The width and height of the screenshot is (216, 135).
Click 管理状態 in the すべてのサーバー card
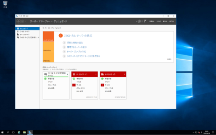coord(108,79)
